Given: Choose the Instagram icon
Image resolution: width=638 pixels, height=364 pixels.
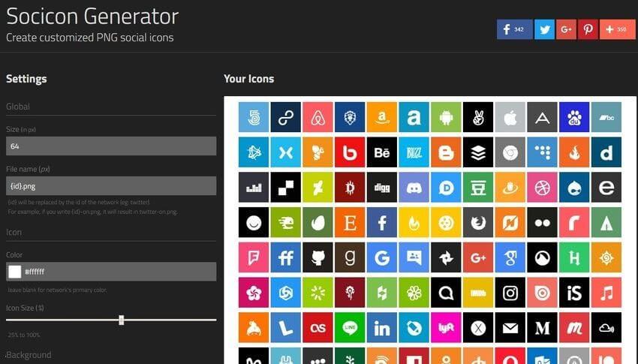Looking at the screenshot, I should point(510,293).
